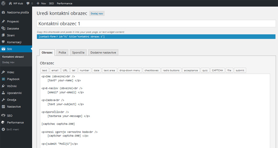
Task: Select the contact-form-7 shortcode field
Action: click(x=156, y=37)
